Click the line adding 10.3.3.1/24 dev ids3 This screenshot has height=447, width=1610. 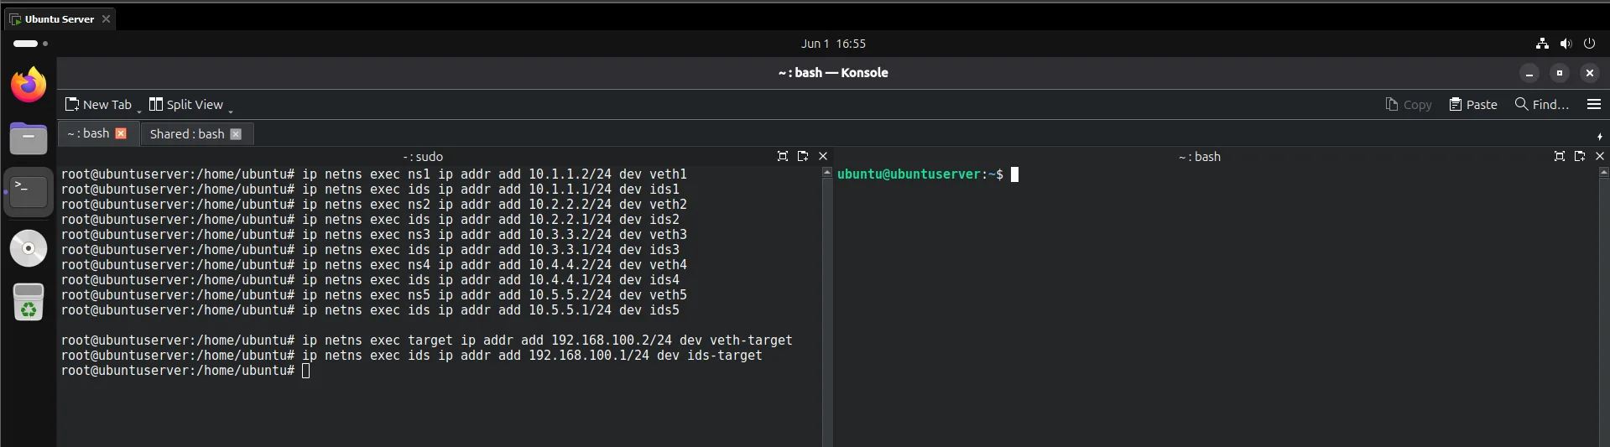(370, 250)
